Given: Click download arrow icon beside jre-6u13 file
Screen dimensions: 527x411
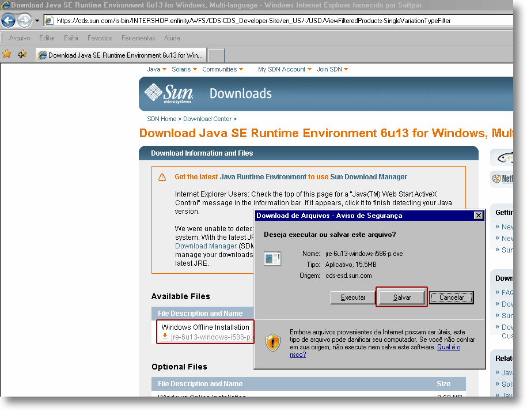Looking at the screenshot, I should [165, 336].
